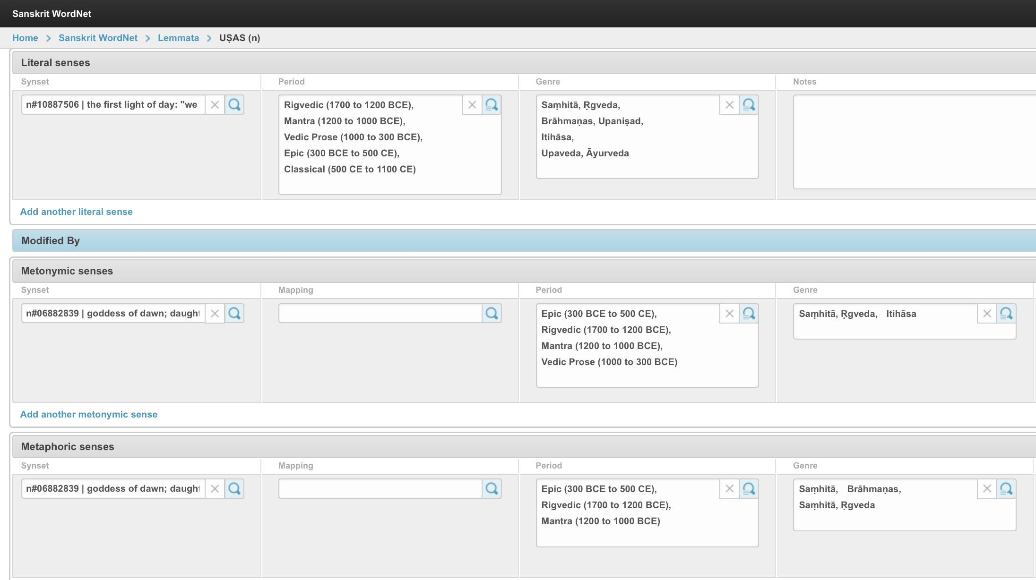Click the literal sense synset input

point(113,105)
